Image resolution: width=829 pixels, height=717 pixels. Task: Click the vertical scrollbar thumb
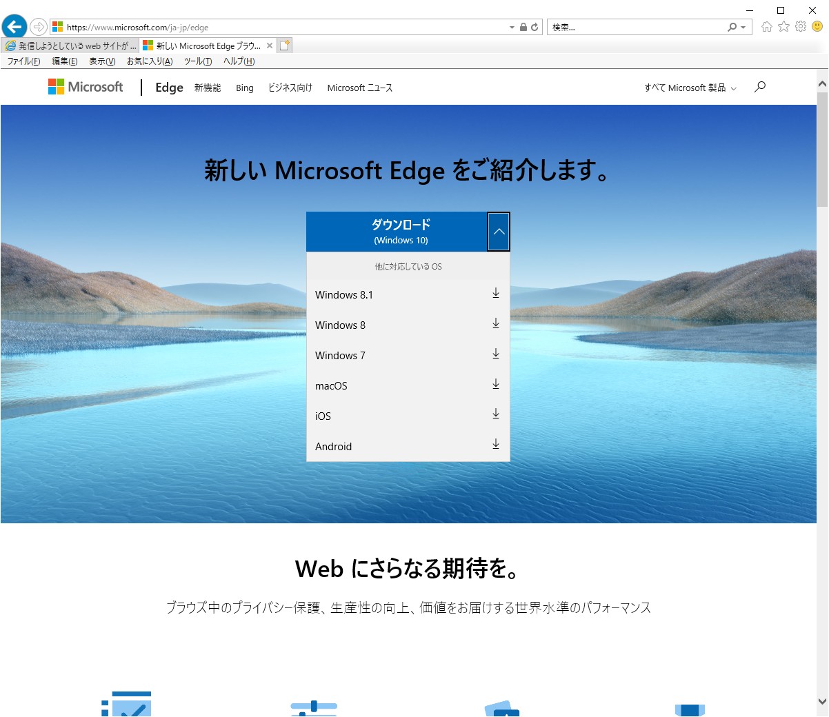tap(822, 149)
